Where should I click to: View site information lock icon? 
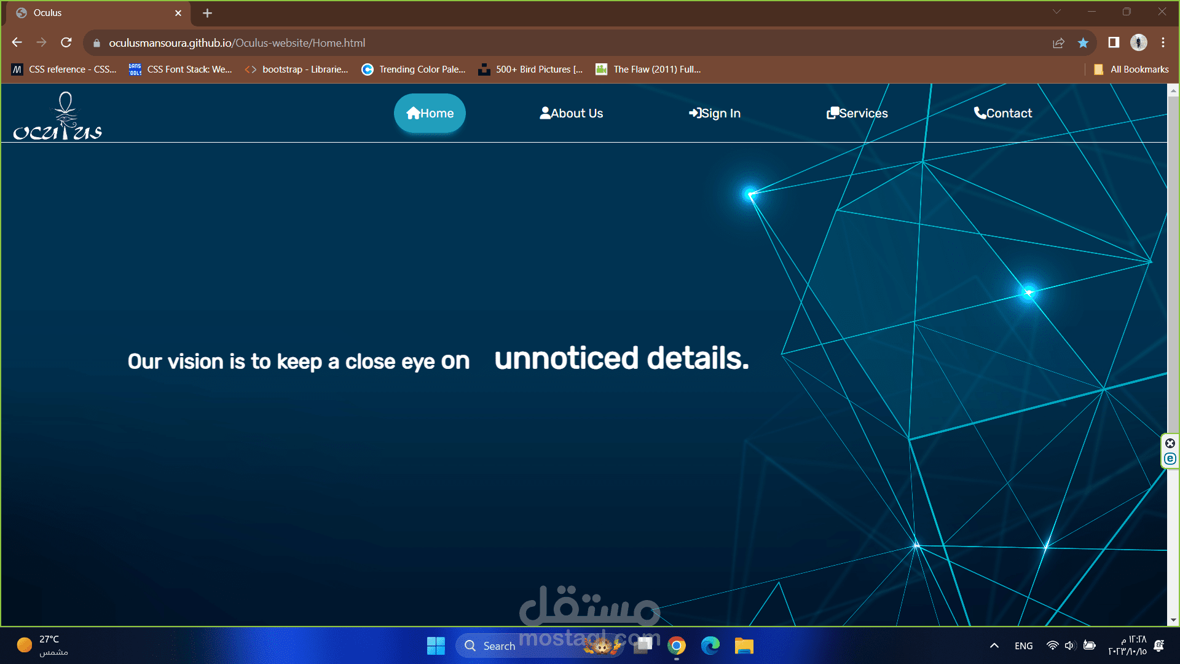[x=96, y=43]
